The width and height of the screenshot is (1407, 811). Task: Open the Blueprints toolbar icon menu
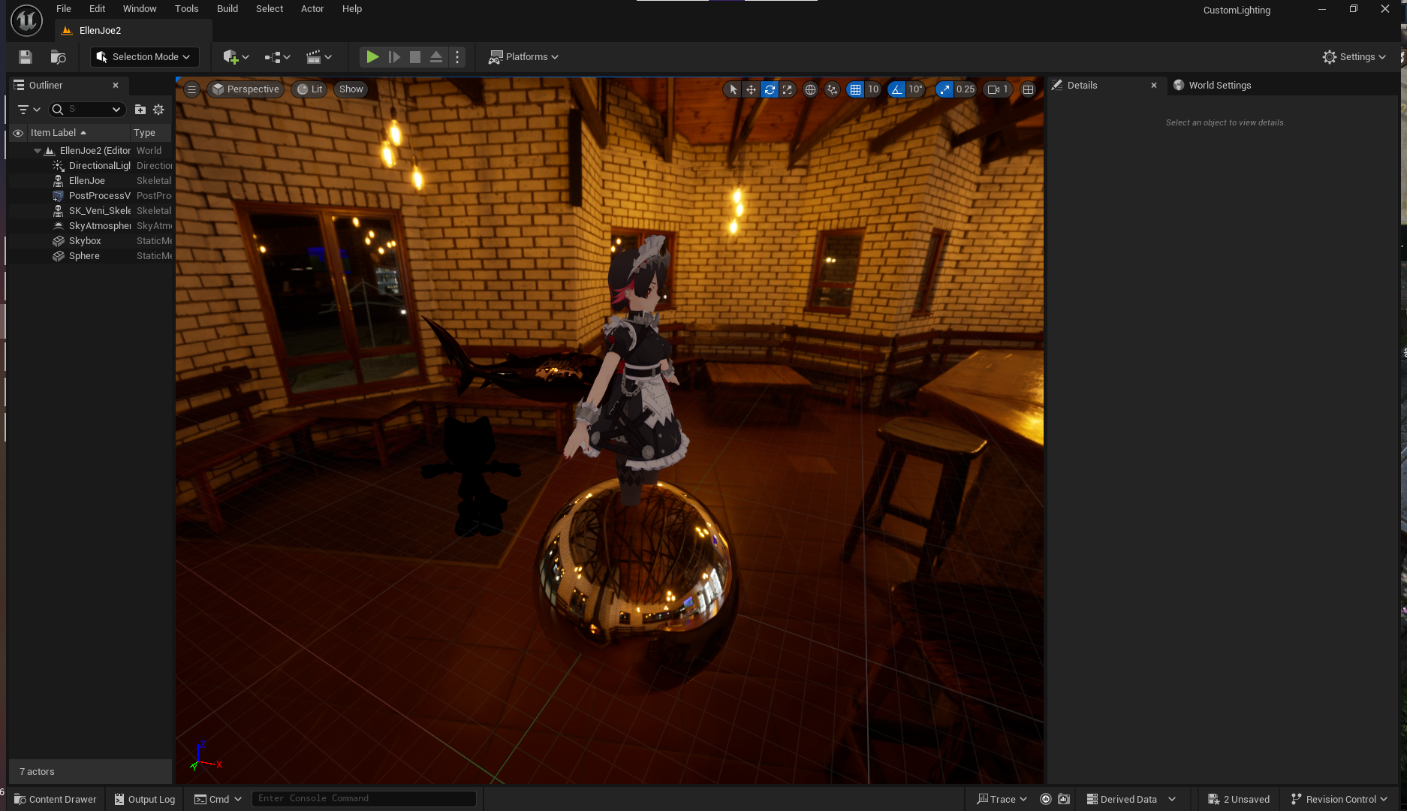[x=277, y=57]
